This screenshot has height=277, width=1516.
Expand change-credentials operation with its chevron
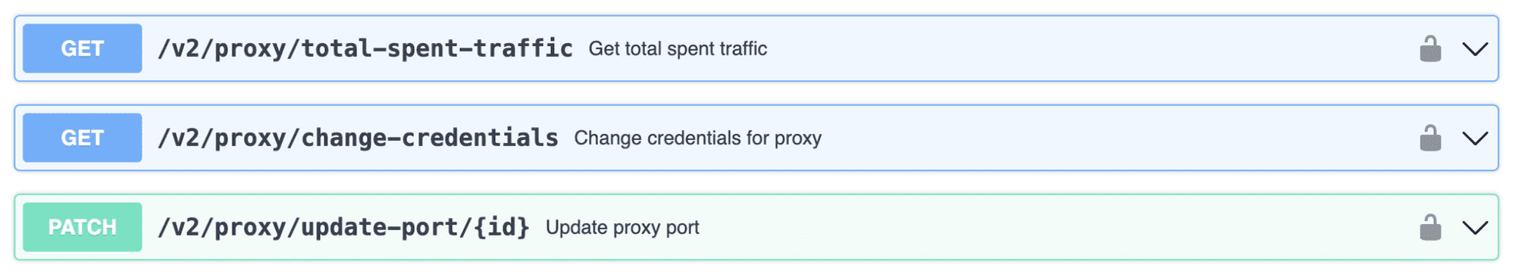pos(1475,138)
